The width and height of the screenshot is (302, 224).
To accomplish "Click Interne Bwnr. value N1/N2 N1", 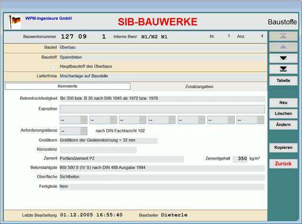I will [x=154, y=36].
